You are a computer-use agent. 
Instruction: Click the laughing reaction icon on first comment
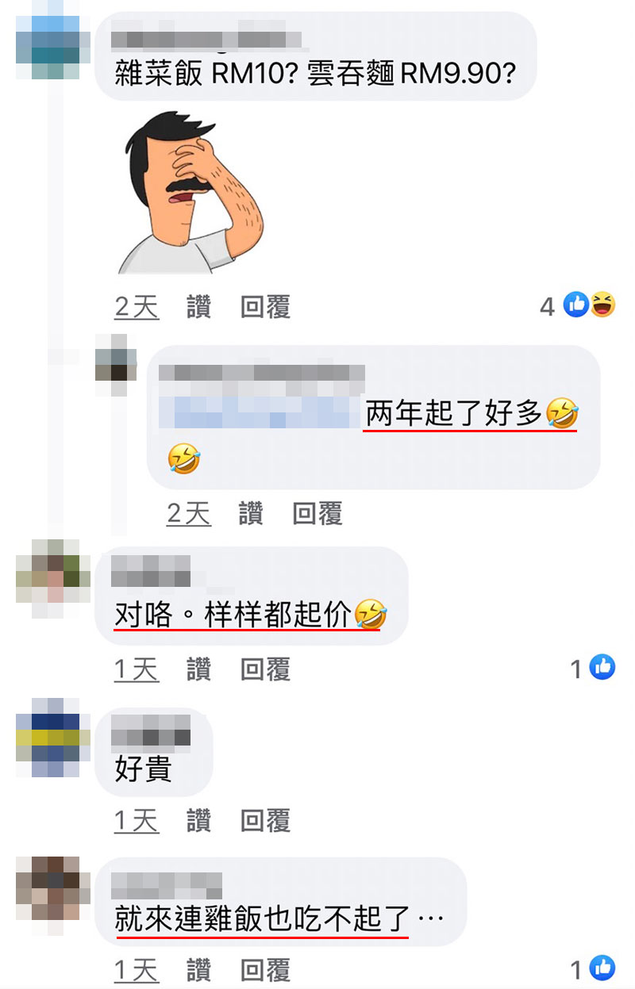pos(602,305)
